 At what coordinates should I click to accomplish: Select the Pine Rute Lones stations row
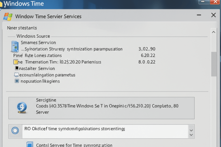tap(37, 56)
